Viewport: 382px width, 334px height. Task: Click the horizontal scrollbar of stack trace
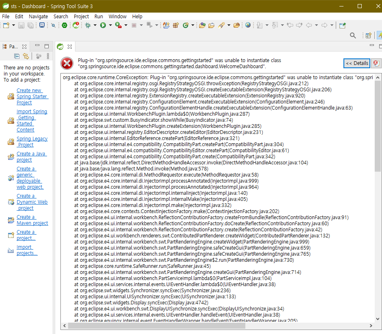point(157,326)
